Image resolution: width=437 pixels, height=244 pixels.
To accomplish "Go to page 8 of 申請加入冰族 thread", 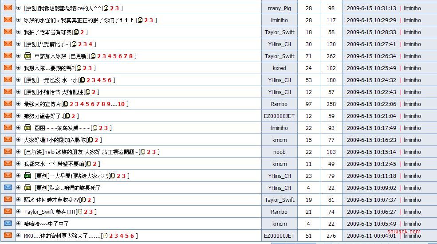I will (131, 56).
